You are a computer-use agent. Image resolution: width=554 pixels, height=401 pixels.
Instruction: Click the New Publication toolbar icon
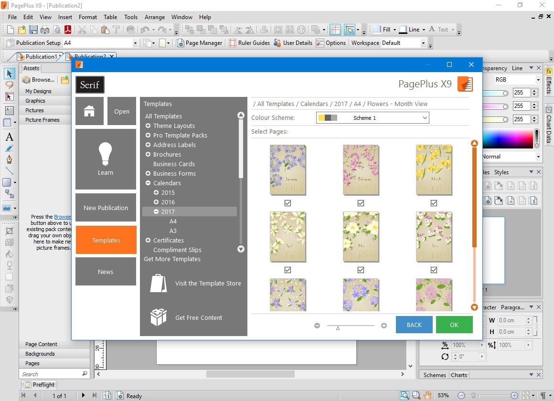(x=11, y=30)
